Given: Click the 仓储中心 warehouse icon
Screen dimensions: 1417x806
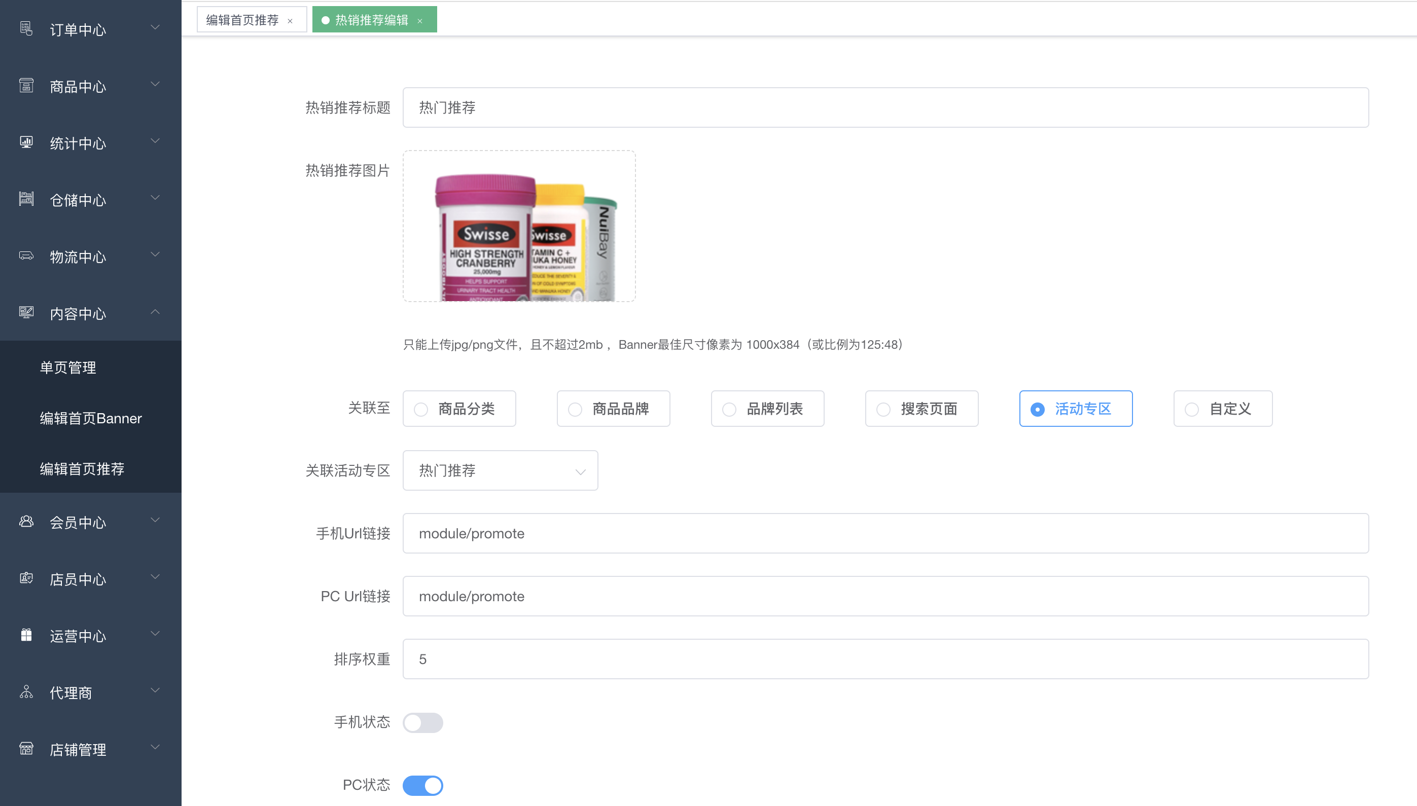Looking at the screenshot, I should point(26,199).
